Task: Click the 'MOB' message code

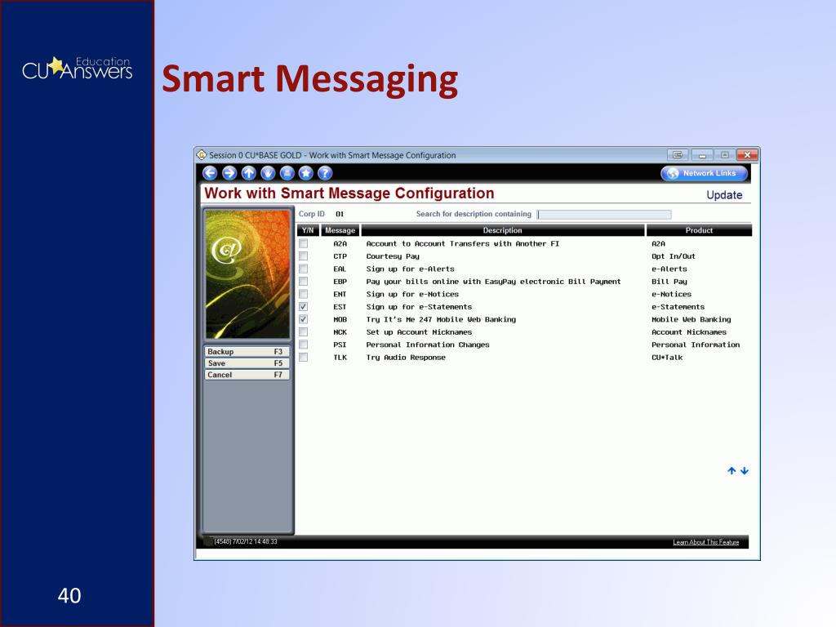Action: point(340,320)
